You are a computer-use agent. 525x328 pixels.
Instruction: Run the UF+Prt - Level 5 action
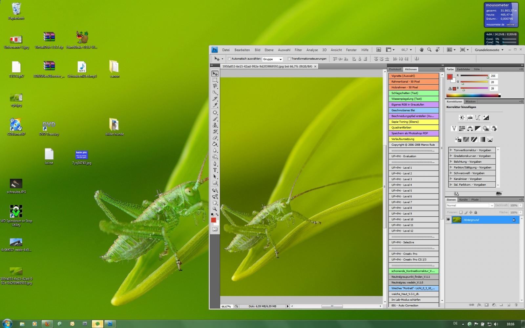413,191
